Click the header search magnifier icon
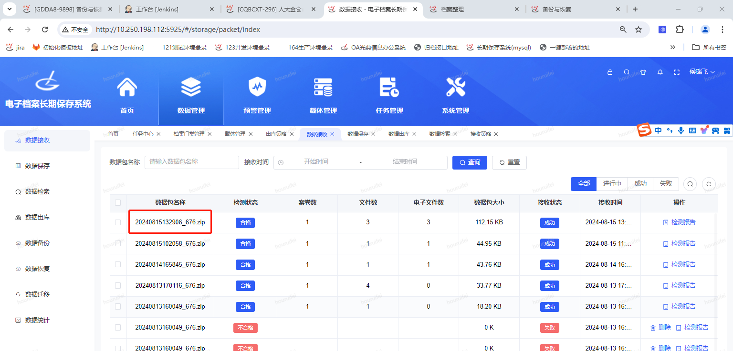This screenshot has width=733, height=351. (x=627, y=72)
